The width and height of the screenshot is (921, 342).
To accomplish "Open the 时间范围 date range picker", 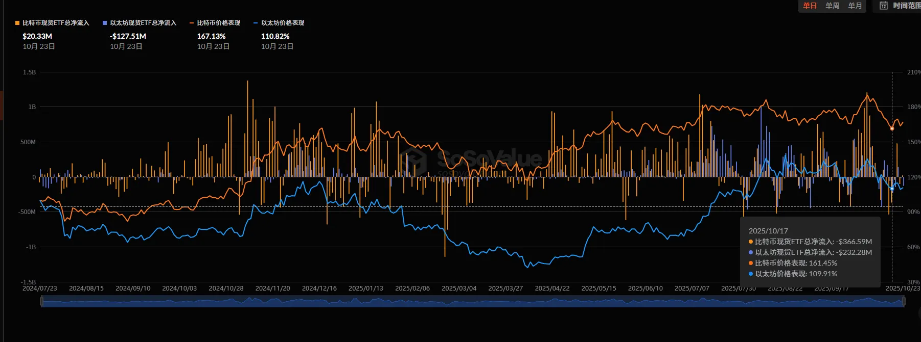I will click(906, 6).
